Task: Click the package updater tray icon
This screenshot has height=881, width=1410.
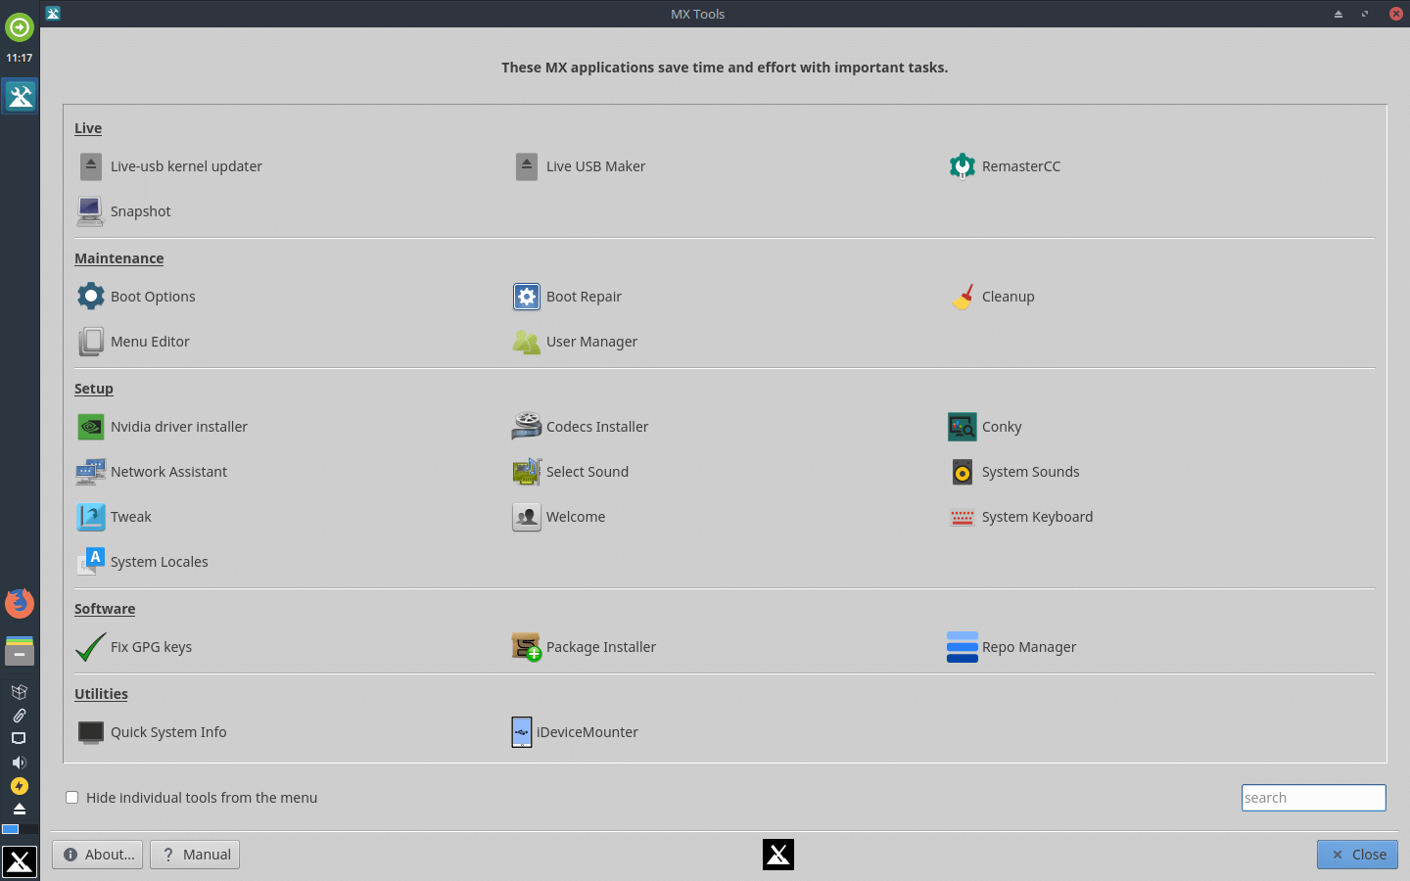Action: click(19, 692)
